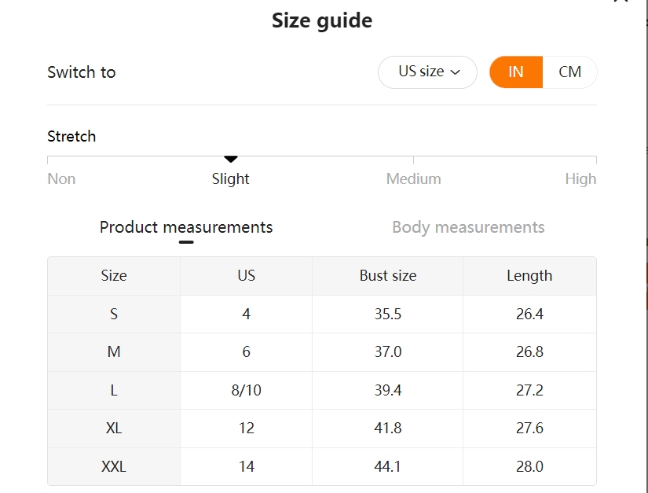This screenshot has width=648, height=493.
Task: Select the size M row
Action: (322, 352)
